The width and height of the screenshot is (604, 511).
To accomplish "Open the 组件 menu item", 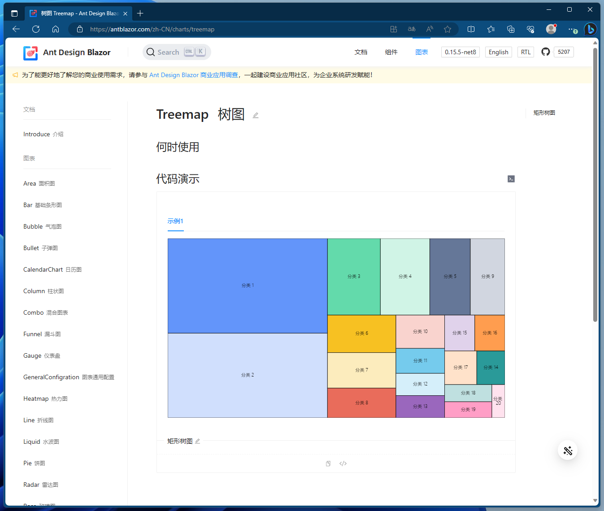I will (391, 52).
